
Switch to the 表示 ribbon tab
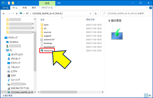click(34, 8)
